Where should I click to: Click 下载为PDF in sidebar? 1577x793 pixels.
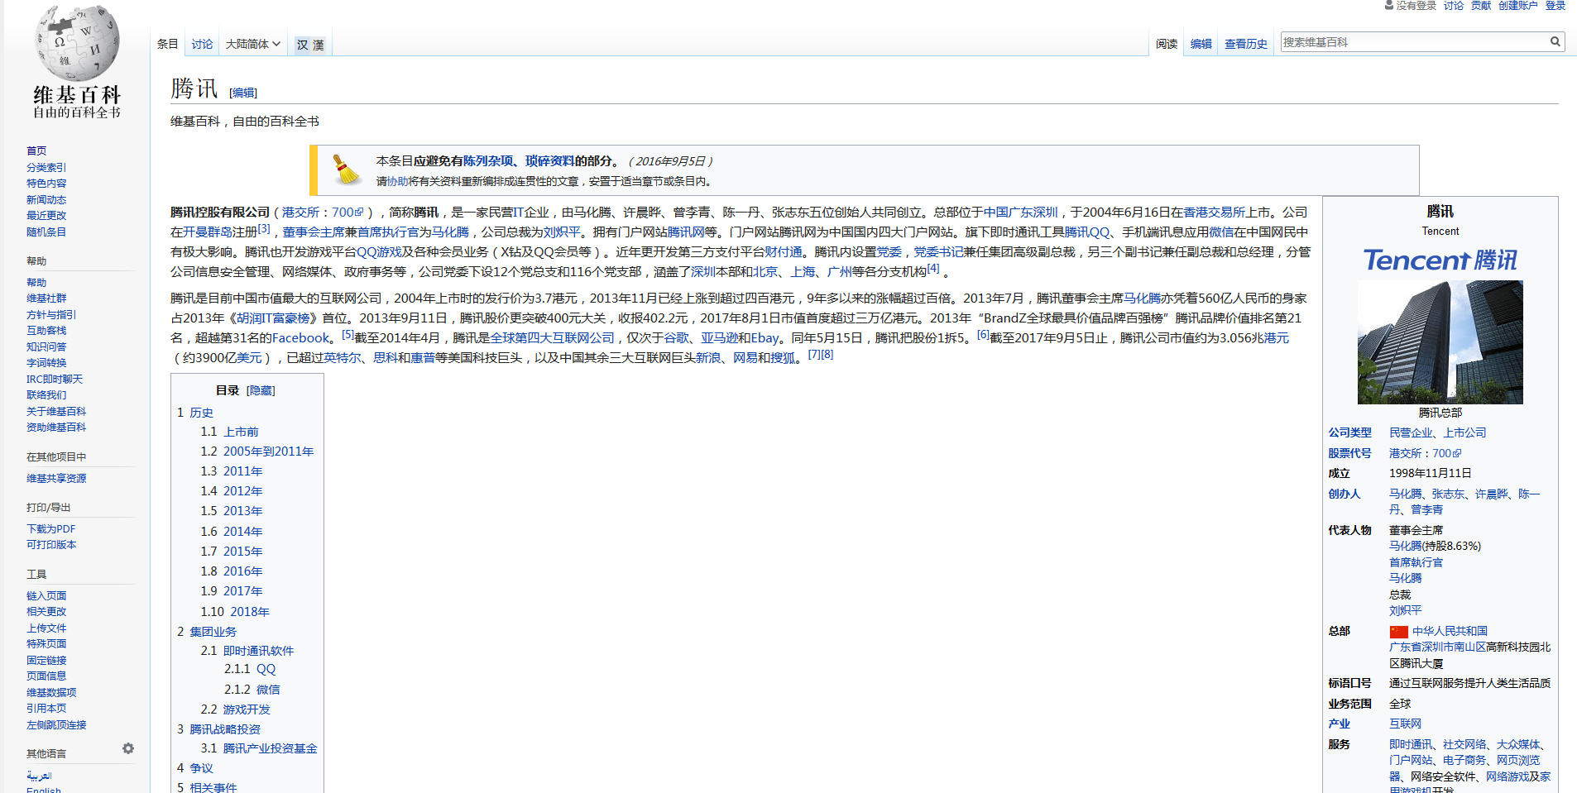pyautogui.click(x=50, y=529)
